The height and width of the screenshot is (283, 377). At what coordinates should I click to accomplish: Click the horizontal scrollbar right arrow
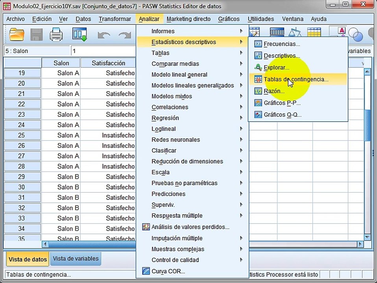point(360,244)
